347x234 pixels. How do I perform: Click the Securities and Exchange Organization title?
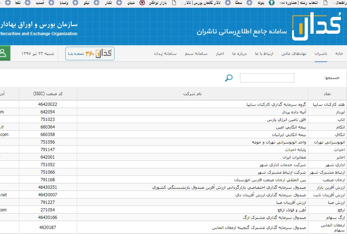tap(39, 34)
